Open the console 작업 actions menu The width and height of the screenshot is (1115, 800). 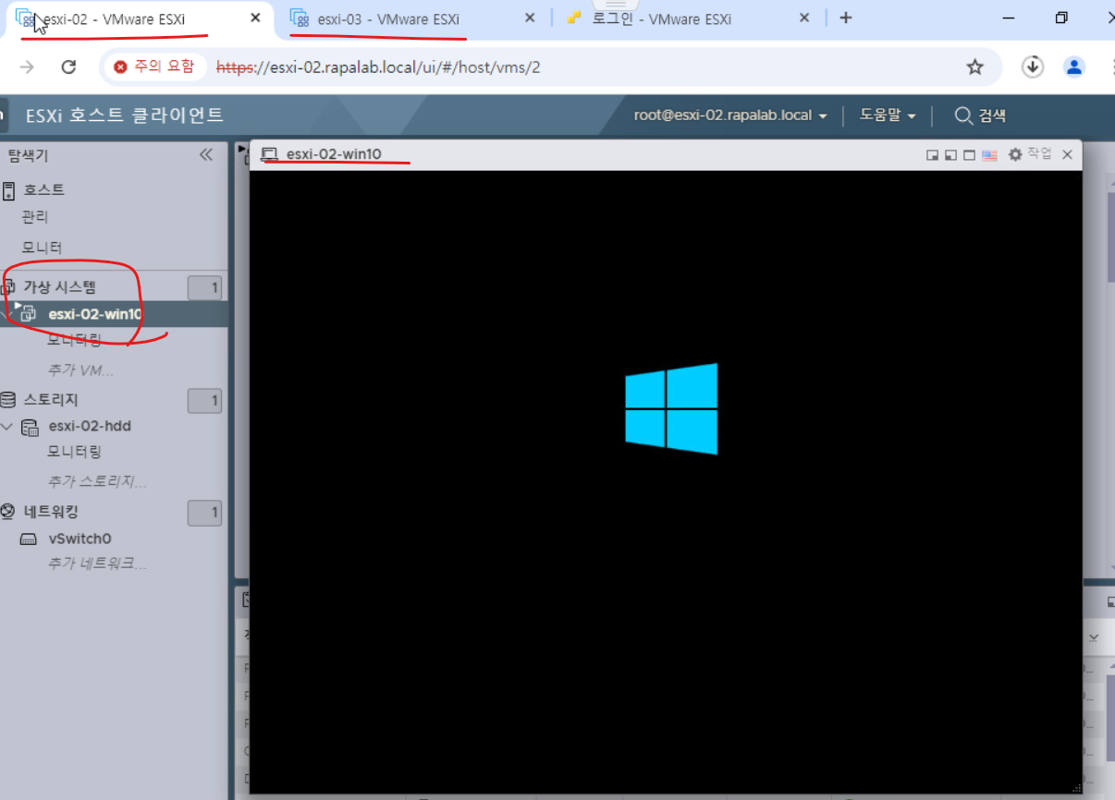tap(1030, 154)
